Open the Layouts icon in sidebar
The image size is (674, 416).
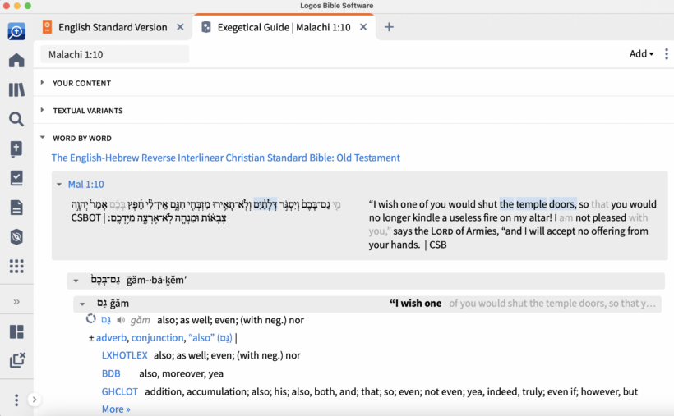(x=16, y=331)
